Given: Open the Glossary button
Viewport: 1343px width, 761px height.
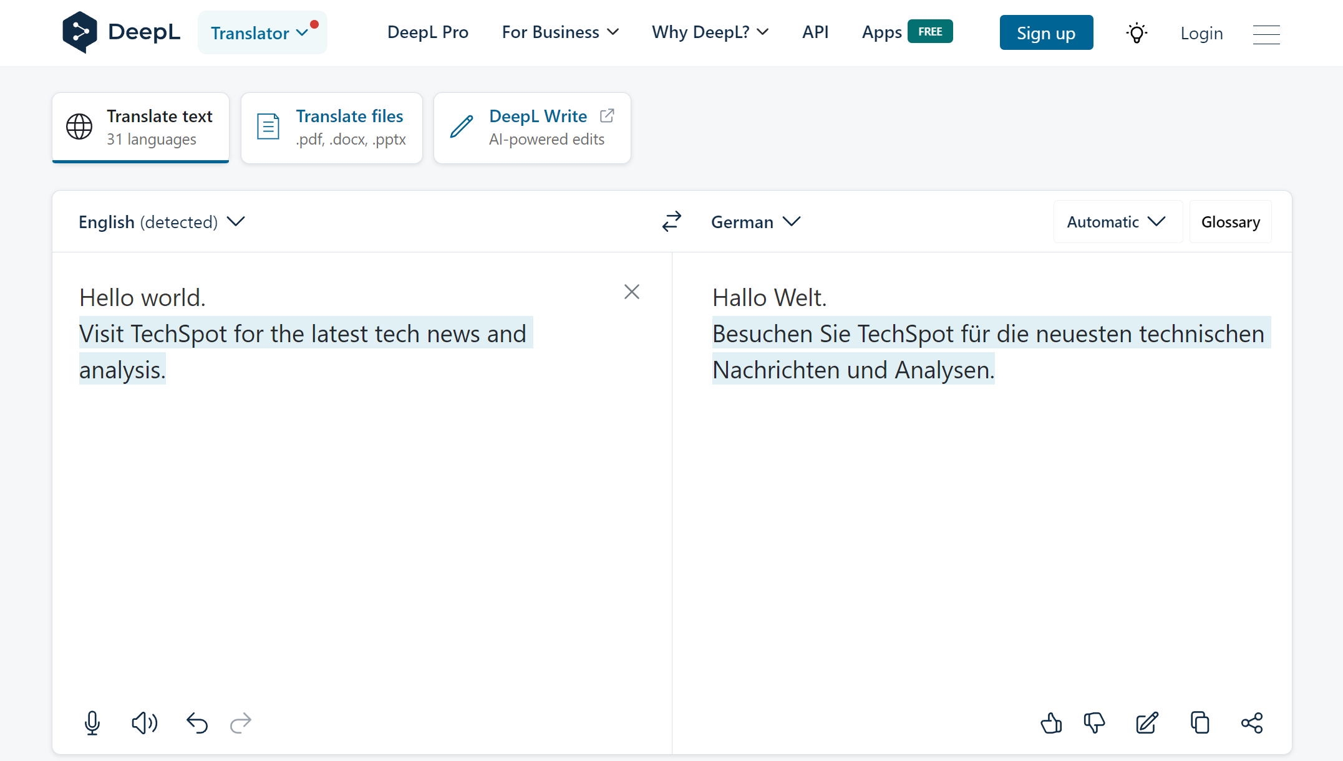Looking at the screenshot, I should [x=1230, y=222].
